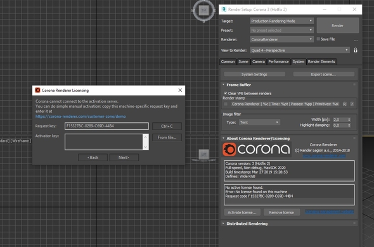Viewport: 374px width, 247px height.
Task: Open the corona-renderer.com customer-zone demo link
Action: click(81, 117)
